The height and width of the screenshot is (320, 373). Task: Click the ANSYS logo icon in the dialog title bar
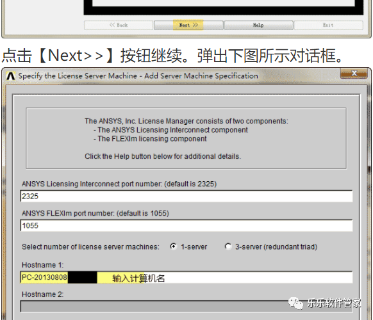pos(11,76)
